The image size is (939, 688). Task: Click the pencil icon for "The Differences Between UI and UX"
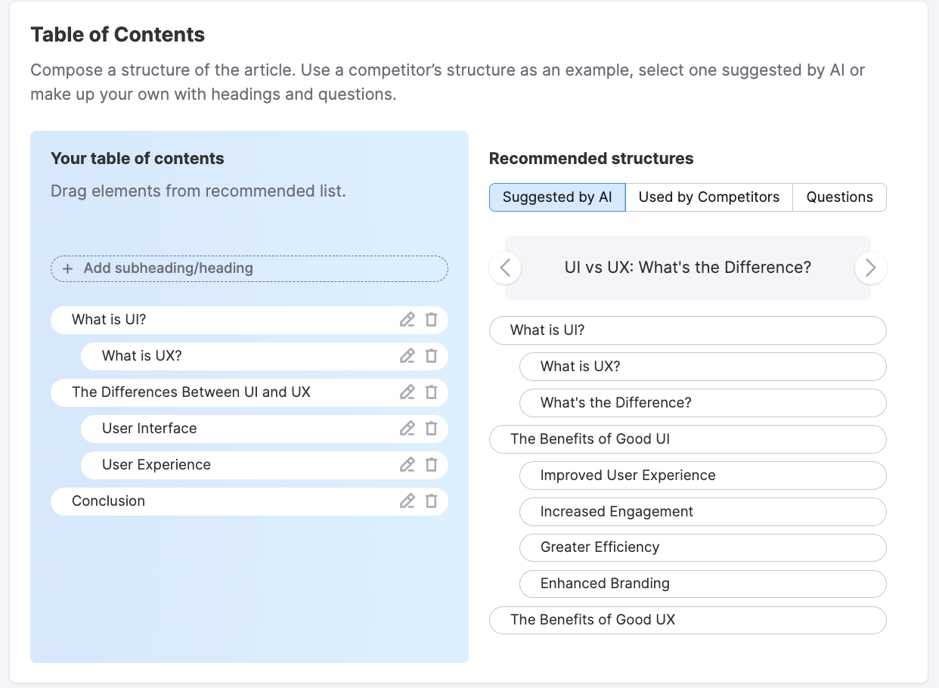[408, 392]
